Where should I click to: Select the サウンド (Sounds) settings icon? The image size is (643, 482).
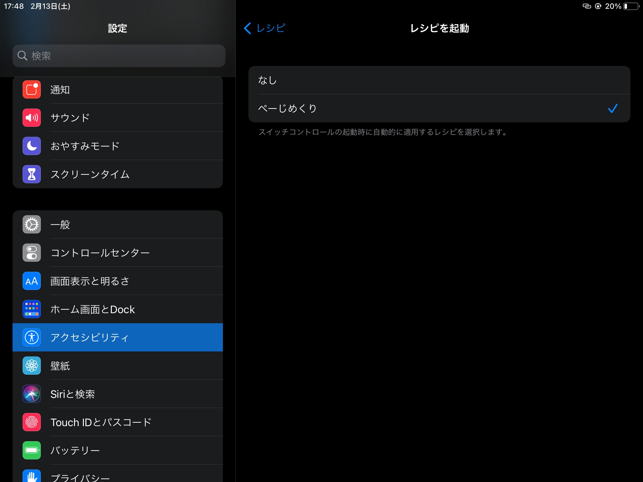click(x=31, y=118)
